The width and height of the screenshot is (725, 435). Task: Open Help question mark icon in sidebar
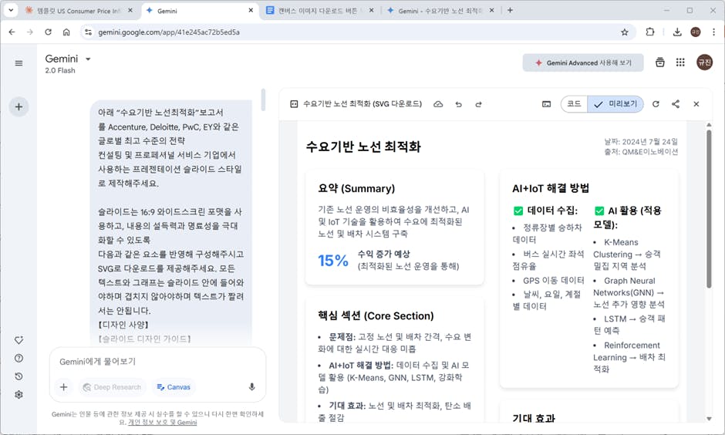[19, 359]
